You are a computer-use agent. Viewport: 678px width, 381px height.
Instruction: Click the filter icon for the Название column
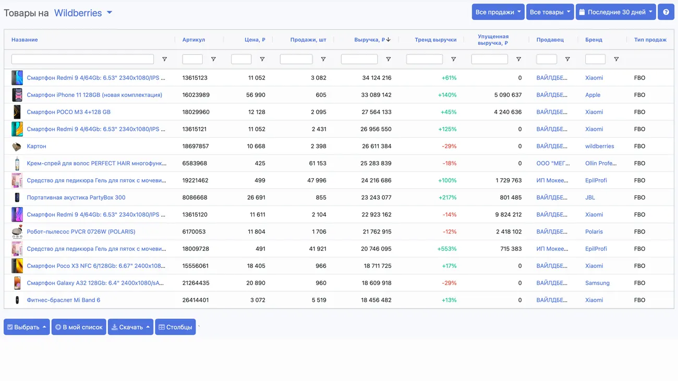[164, 59]
